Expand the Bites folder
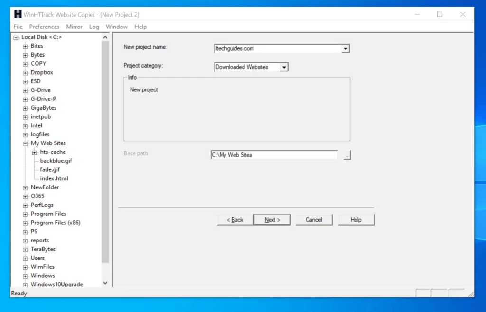This screenshot has height=312, width=486. click(x=25, y=46)
